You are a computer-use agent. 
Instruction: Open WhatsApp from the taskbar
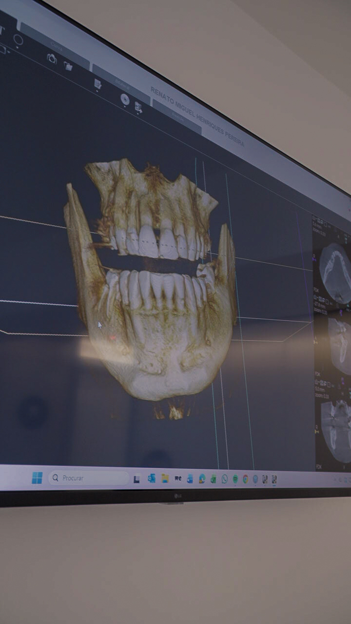coord(225,479)
